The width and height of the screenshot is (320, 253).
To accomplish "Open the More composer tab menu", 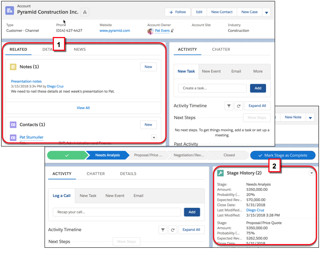I will coord(258,71).
